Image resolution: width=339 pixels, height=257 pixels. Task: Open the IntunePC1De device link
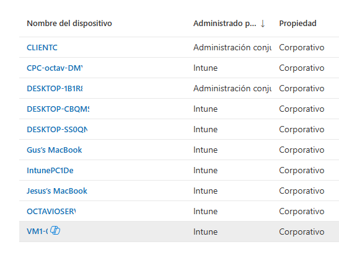[50, 170]
